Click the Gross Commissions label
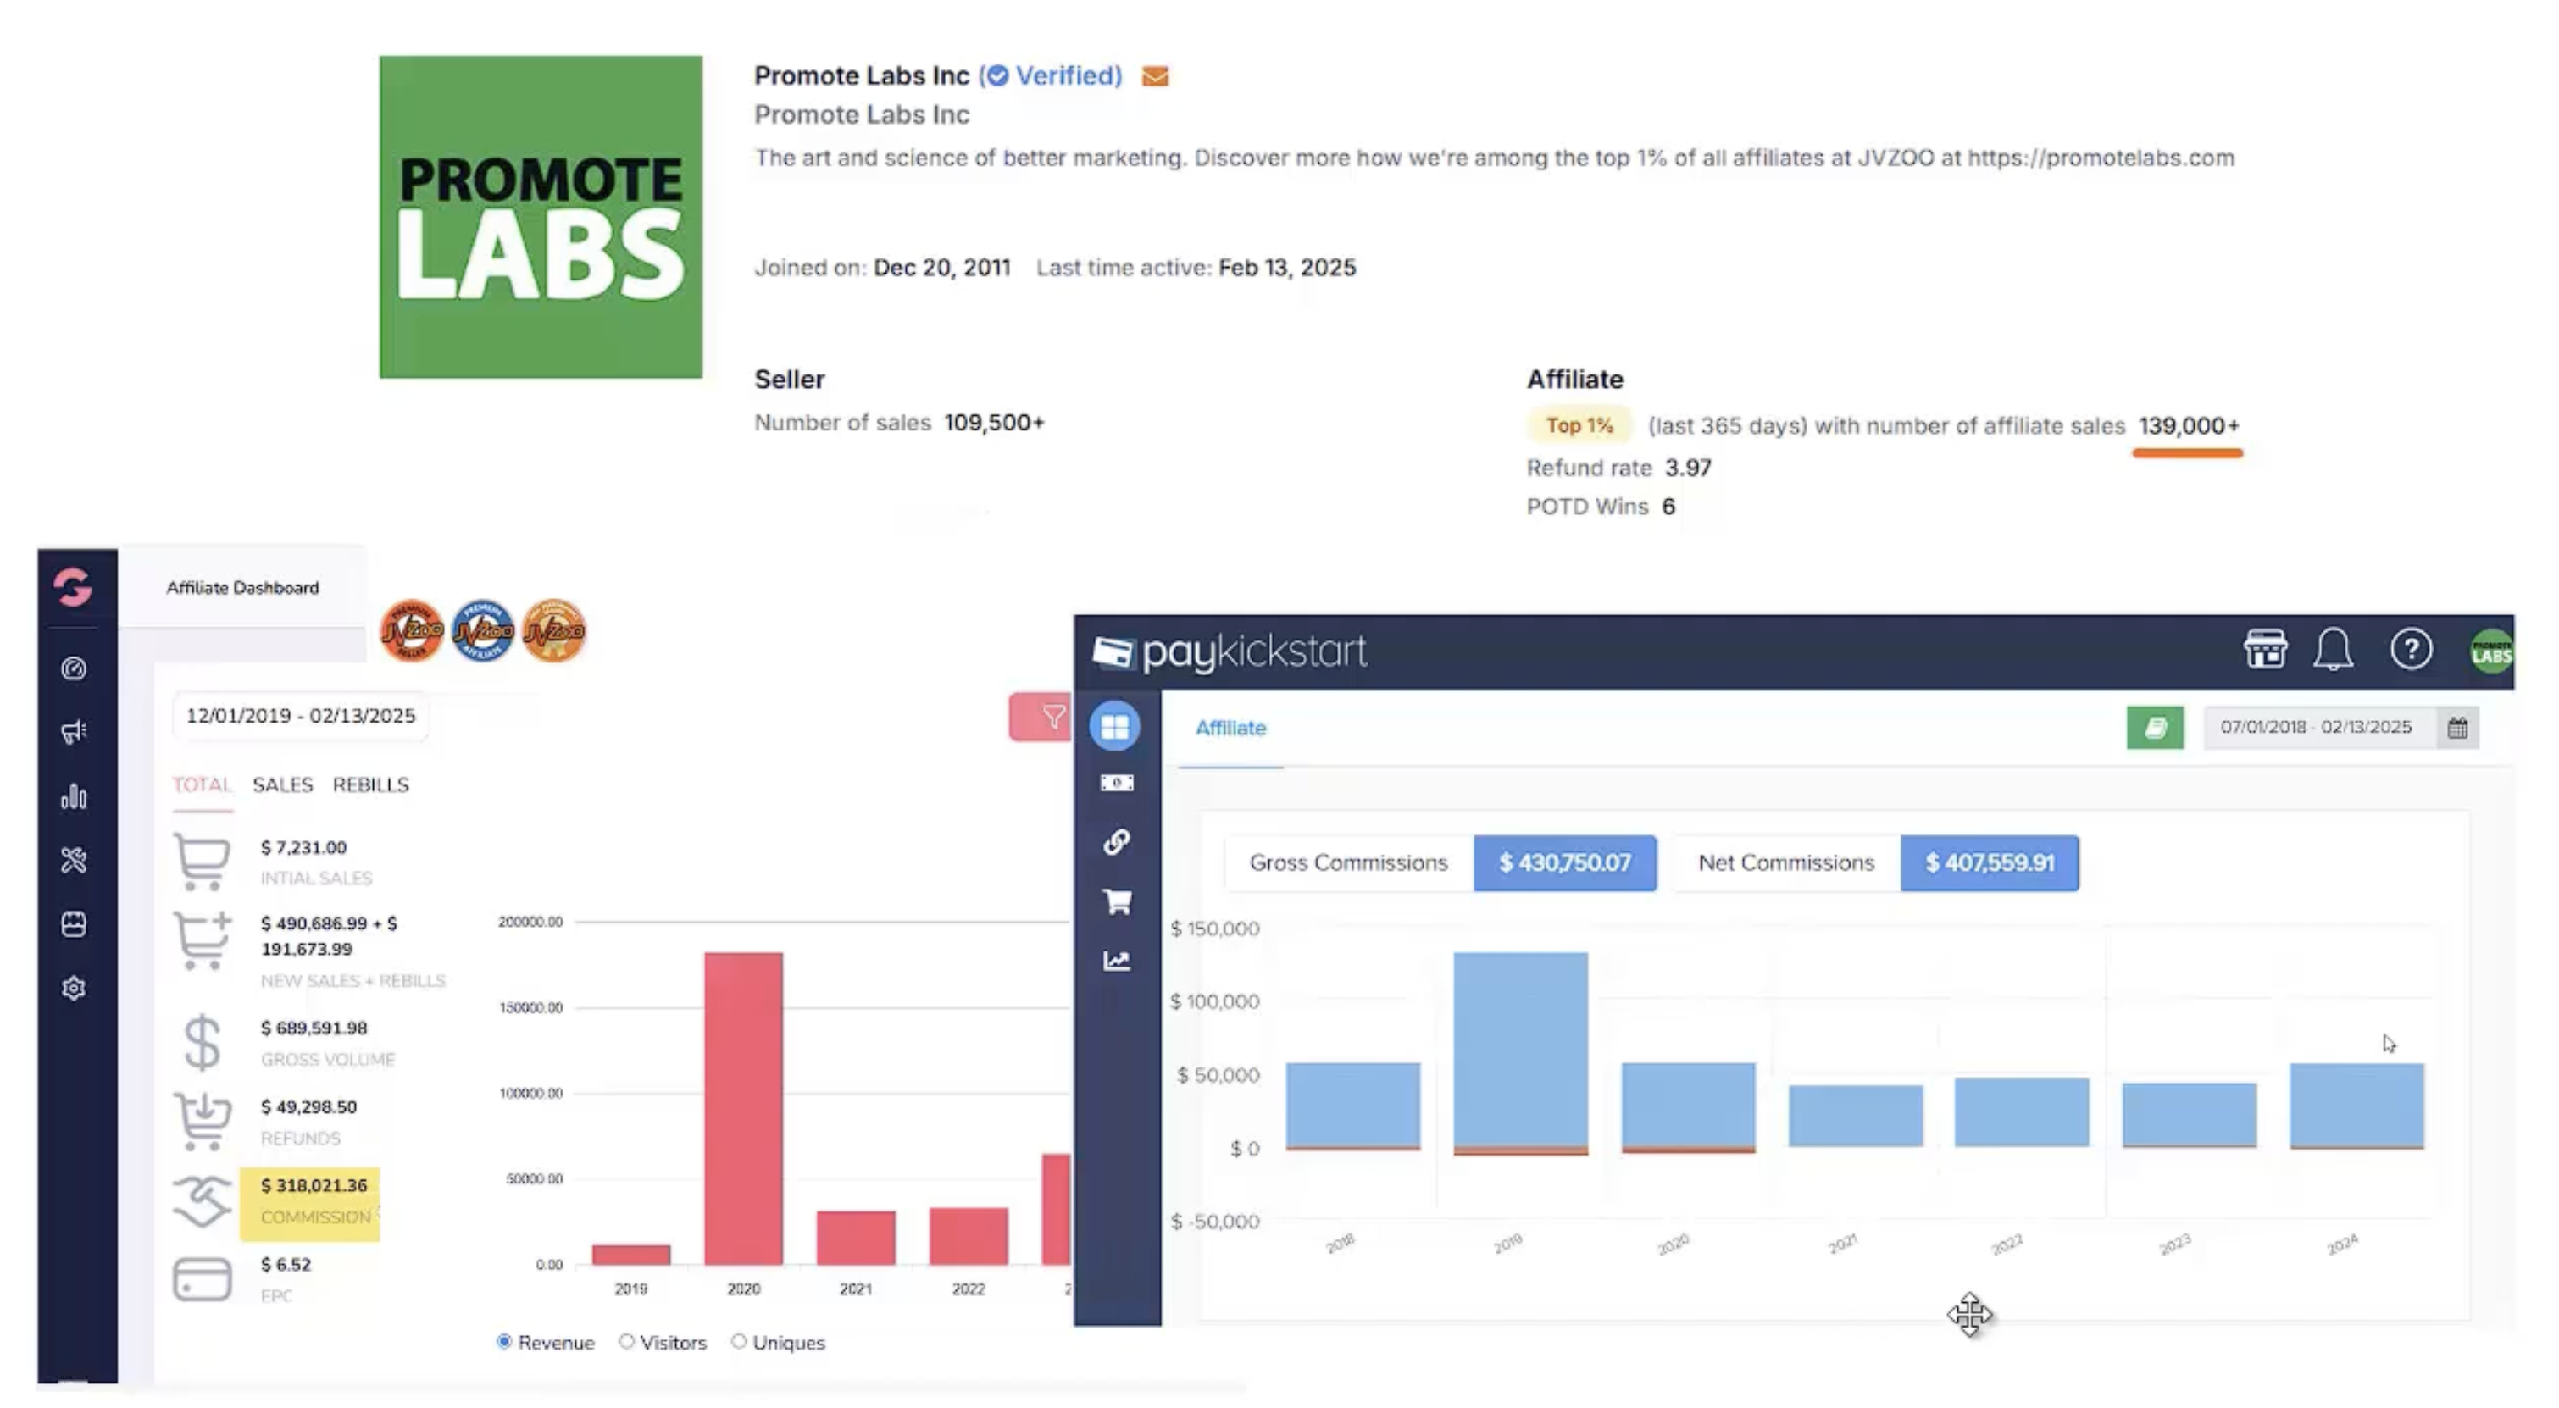Viewport: 2559px width, 1408px height. pos(1348,863)
